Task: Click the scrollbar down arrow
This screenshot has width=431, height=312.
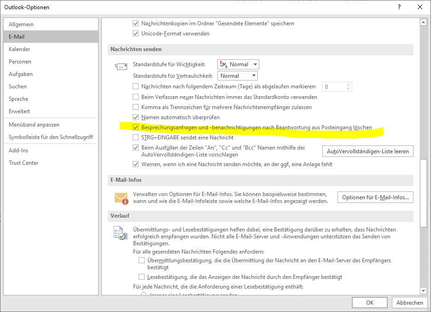Action: (x=423, y=290)
